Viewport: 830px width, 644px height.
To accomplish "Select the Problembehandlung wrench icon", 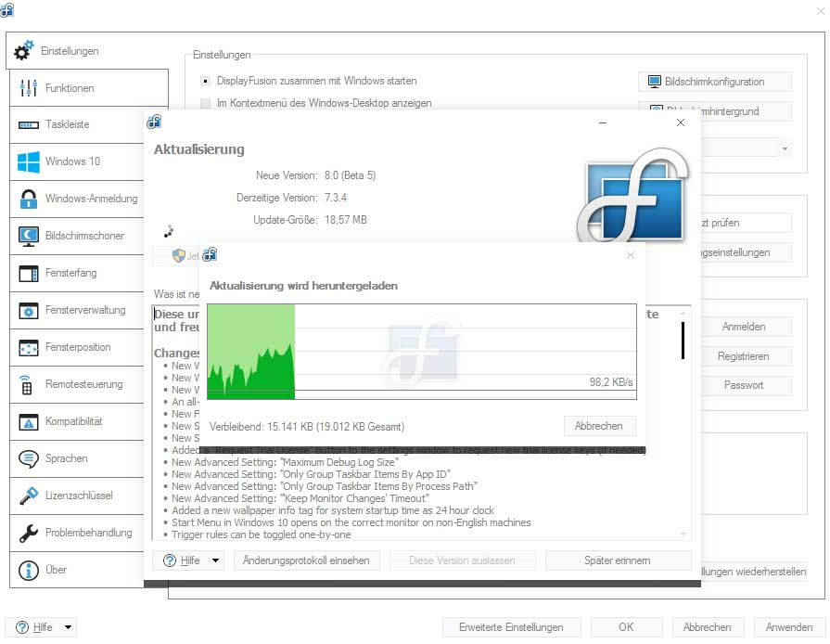I will click(28, 533).
